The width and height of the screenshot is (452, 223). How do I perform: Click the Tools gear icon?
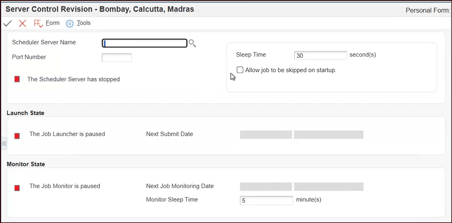[x=70, y=24]
